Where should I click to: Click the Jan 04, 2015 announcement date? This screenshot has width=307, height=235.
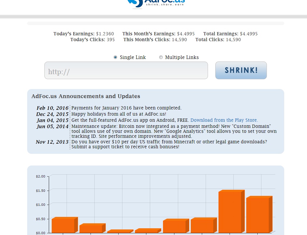pos(53,120)
